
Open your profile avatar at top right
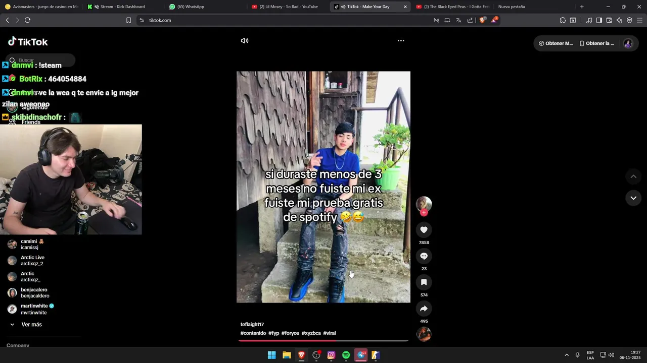tap(628, 43)
